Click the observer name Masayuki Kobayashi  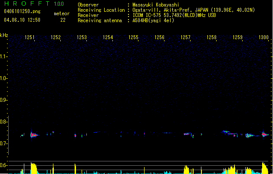pyautogui.click(x=156, y=5)
